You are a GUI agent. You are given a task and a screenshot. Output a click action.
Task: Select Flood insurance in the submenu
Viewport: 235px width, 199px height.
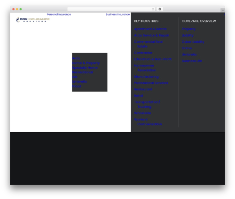(x=77, y=86)
